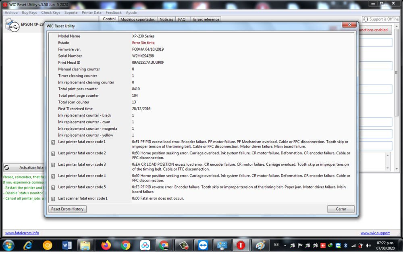Open TeamViewer from the taskbar
Screen dimensions: 403x254
[x=203, y=245]
